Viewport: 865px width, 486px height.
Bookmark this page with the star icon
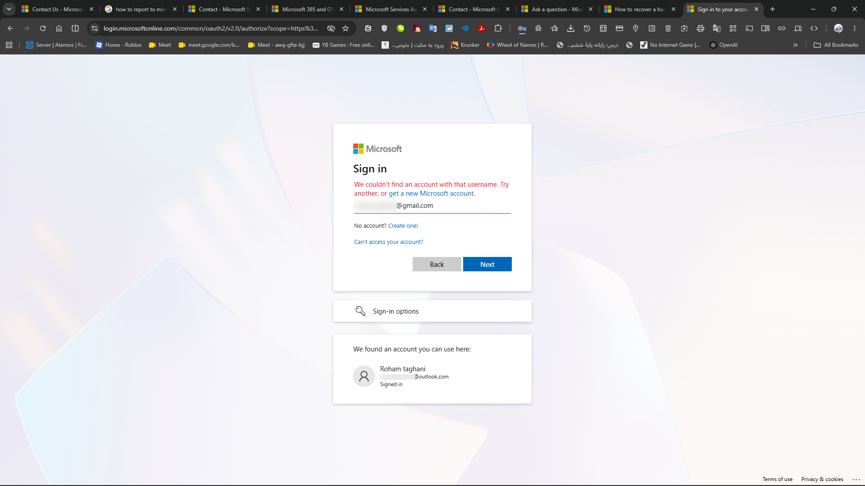pyautogui.click(x=346, y=28)
